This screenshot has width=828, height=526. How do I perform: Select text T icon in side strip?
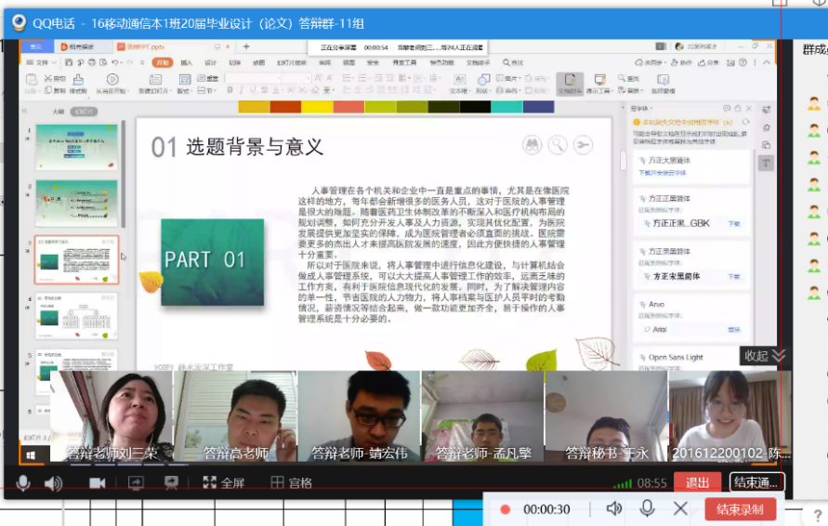tap(767, 163)
